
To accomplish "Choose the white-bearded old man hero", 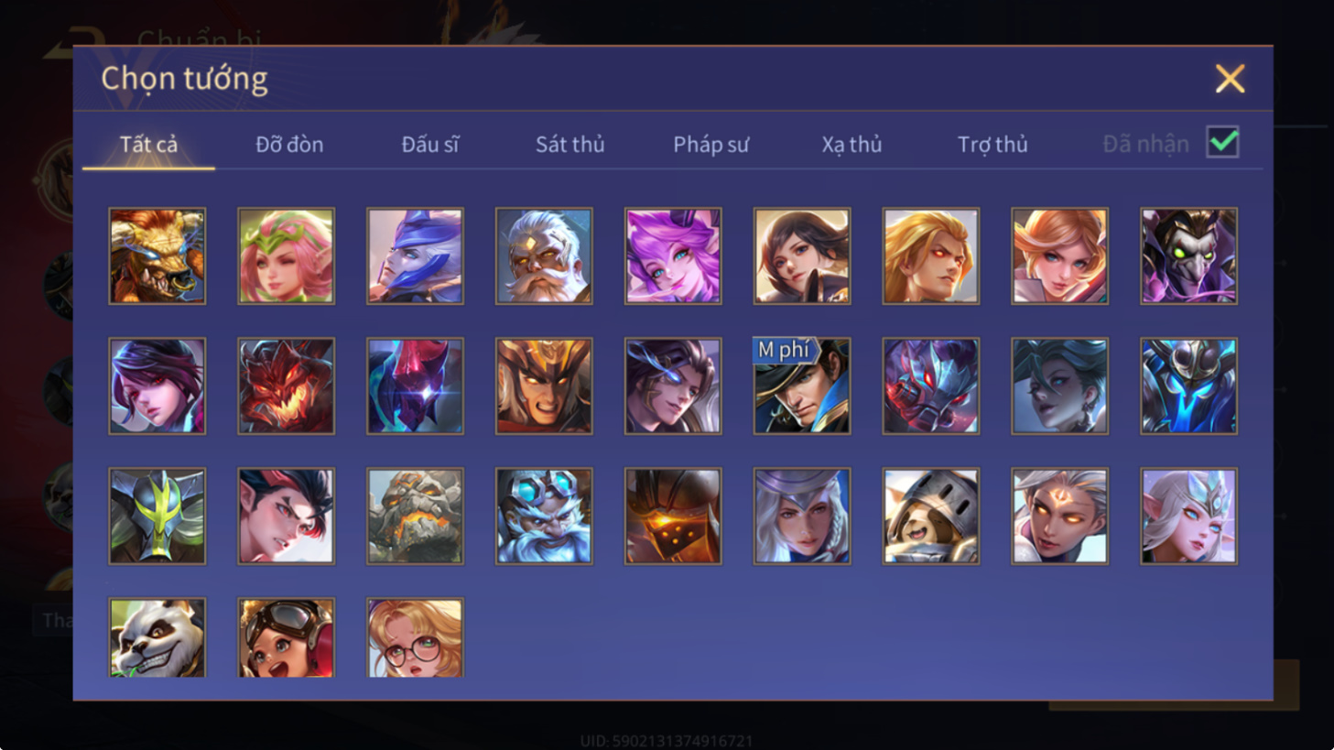I will (x=544, y=255).
